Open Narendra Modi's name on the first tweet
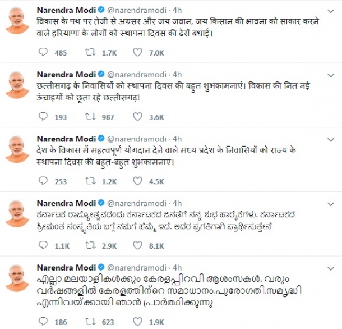 click(x=66, y=10)
